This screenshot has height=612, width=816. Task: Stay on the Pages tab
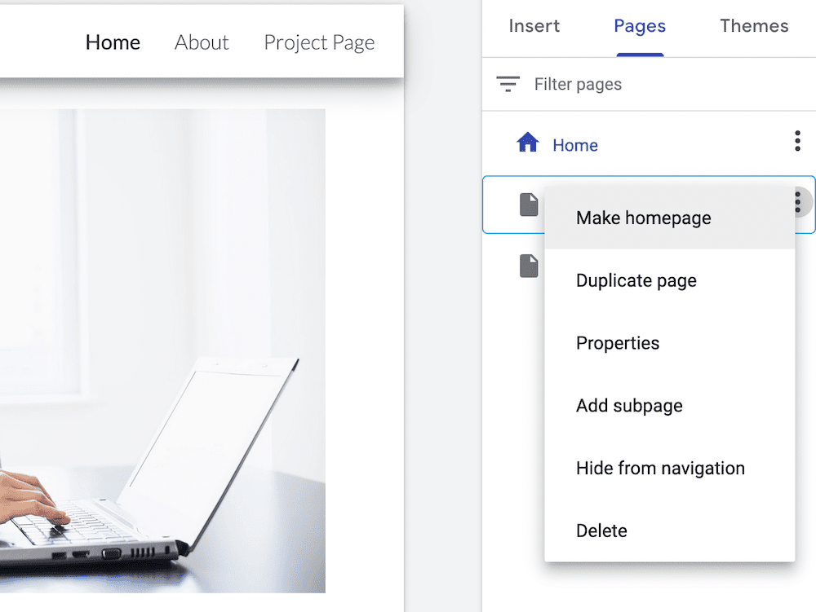639,26
